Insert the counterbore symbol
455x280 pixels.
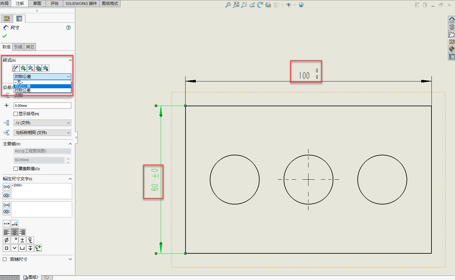pos(22,248)
